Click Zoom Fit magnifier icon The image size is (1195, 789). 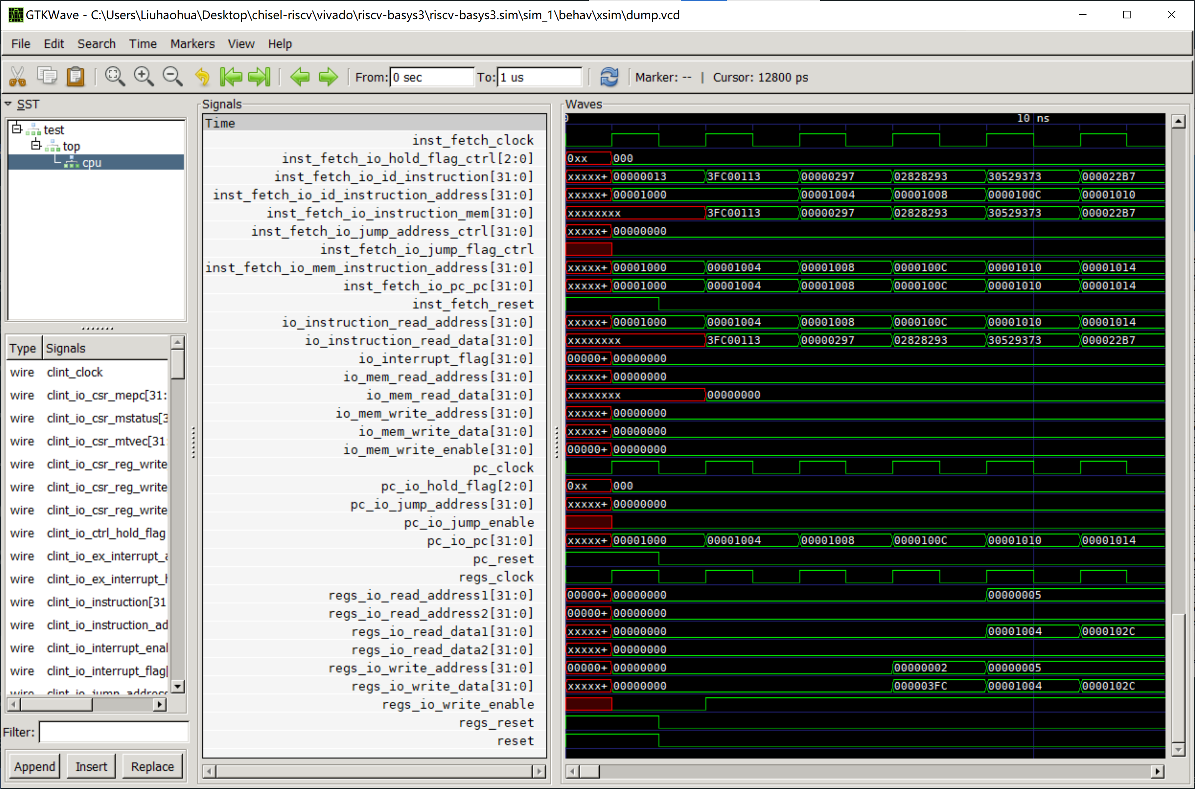pos(115,77)
